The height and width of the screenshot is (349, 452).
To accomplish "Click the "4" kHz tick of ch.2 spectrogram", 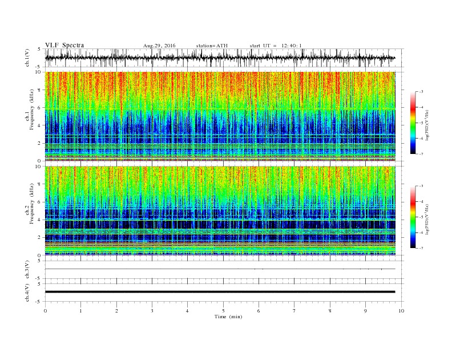I will 39,220.
